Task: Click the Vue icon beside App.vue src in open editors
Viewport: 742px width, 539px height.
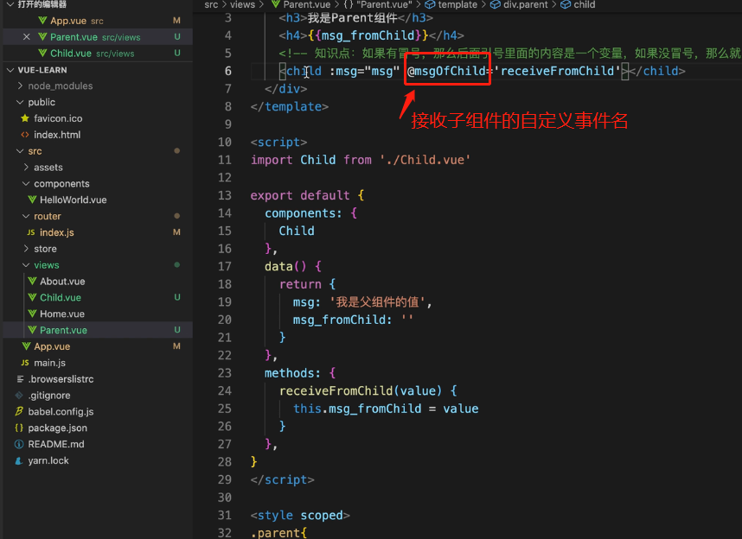Action: coord(42,21)
